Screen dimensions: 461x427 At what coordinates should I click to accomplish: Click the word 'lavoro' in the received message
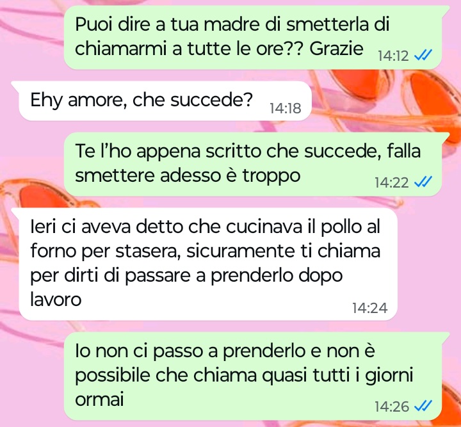56,300
